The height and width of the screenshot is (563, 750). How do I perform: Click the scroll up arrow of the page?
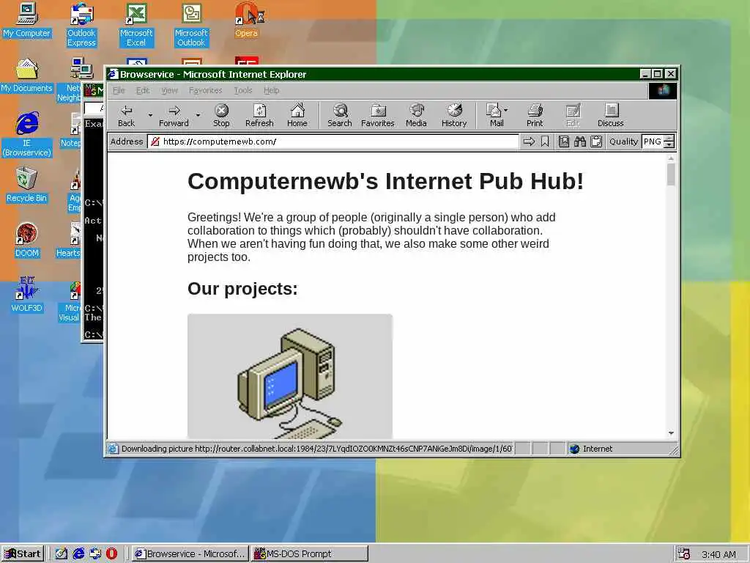(671, 158)
